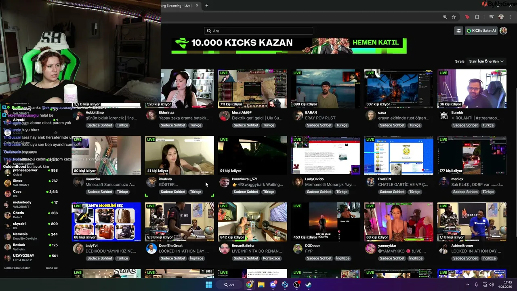Open the irkaleva channel name link
Screen dimensions: 517x291
165,179
